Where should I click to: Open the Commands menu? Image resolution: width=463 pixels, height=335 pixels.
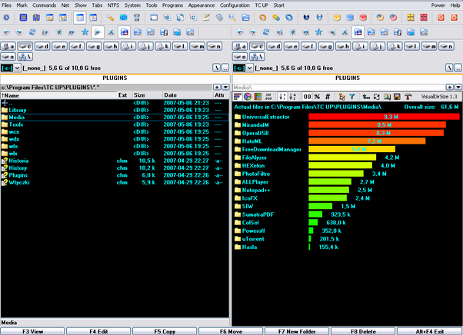coord(45,5)
